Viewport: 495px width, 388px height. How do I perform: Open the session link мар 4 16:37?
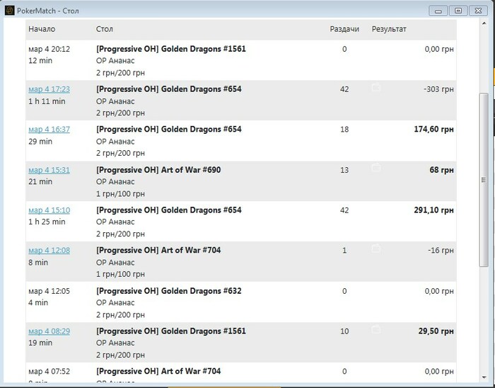tap(49, 130)
